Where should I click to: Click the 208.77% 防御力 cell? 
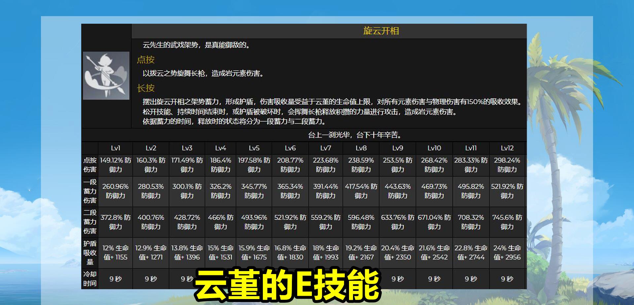click(x=290, y=165)
